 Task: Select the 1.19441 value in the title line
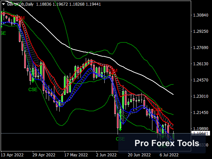93,4
